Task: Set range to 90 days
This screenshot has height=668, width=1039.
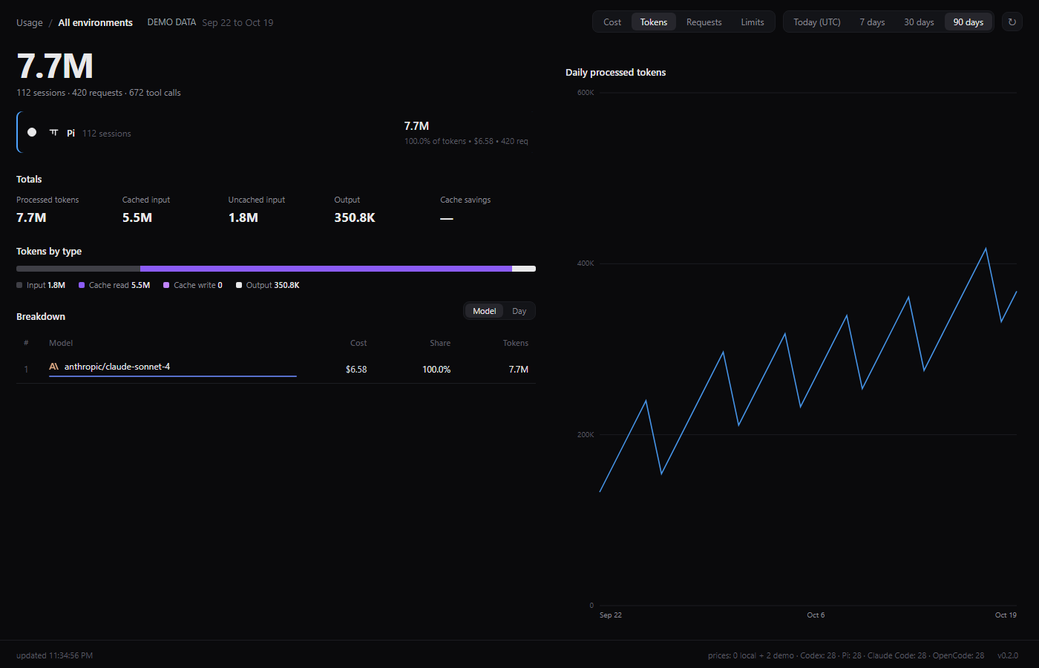Action: pos(968,22)
